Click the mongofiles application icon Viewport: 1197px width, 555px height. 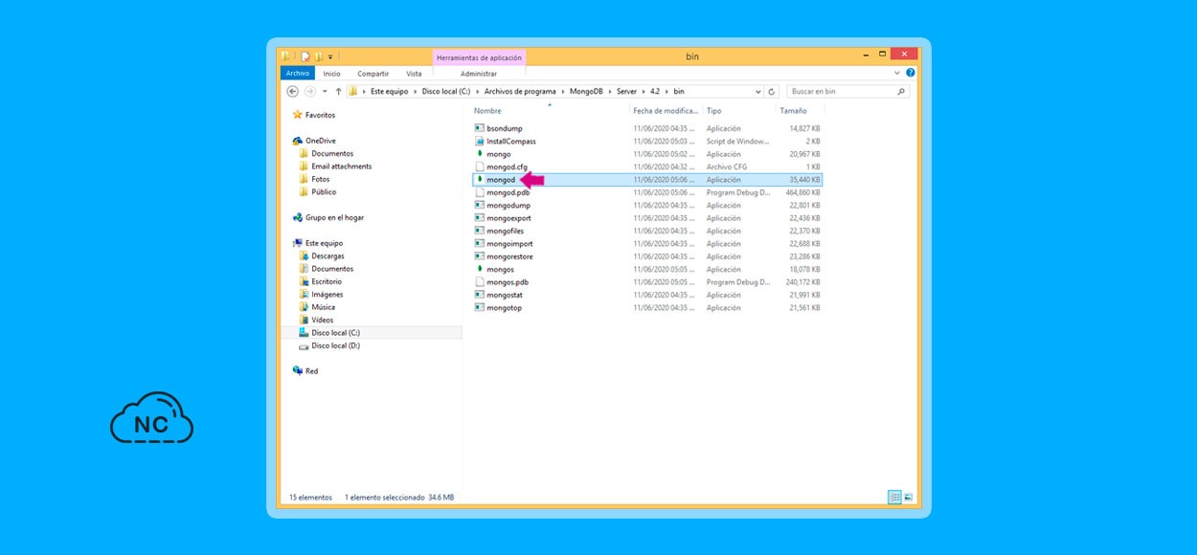pos(480,231)
